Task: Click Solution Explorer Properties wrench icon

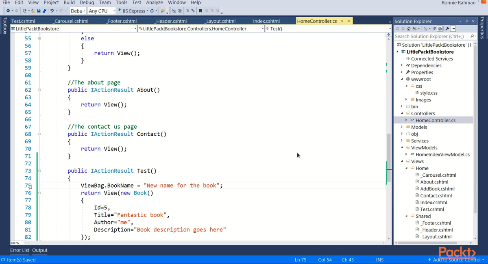Action: coord(447,29)
